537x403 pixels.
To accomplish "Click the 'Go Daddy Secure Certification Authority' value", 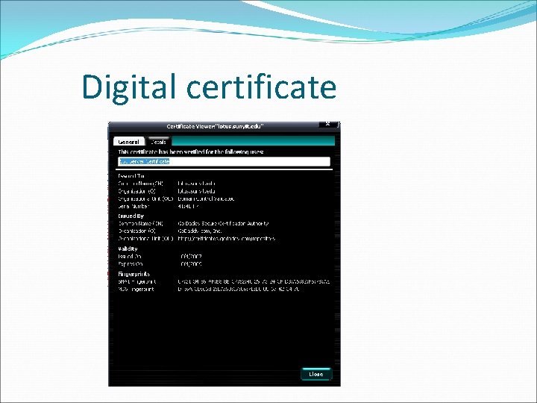I will tap(223, 223).
